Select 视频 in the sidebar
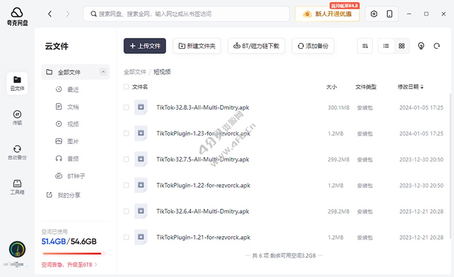This screenshot has height=277, width=454. (x=72, y=124)
